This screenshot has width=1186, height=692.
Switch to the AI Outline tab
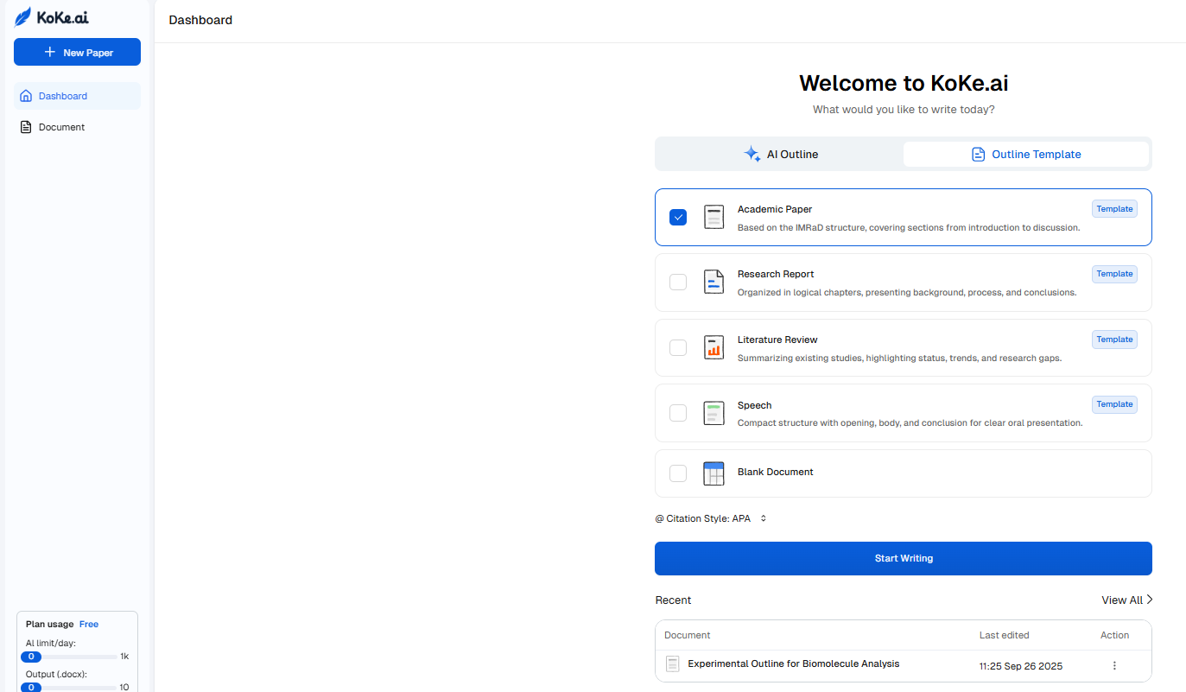[x=780, y=154]
